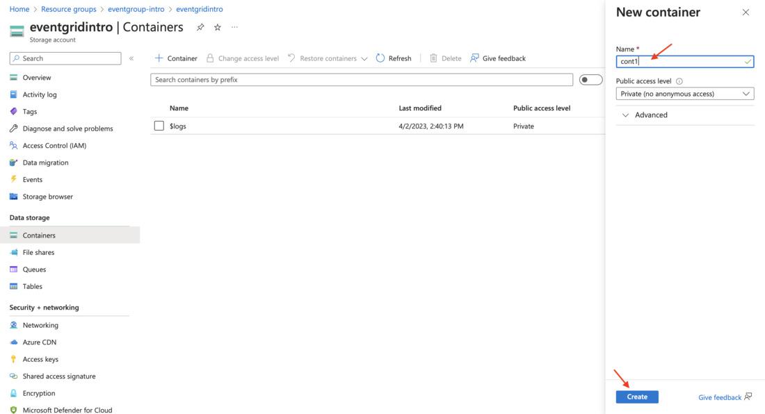Click the sidebar Search box
Viewport: 765px width, 414px height.
click(x=65, y=58)
